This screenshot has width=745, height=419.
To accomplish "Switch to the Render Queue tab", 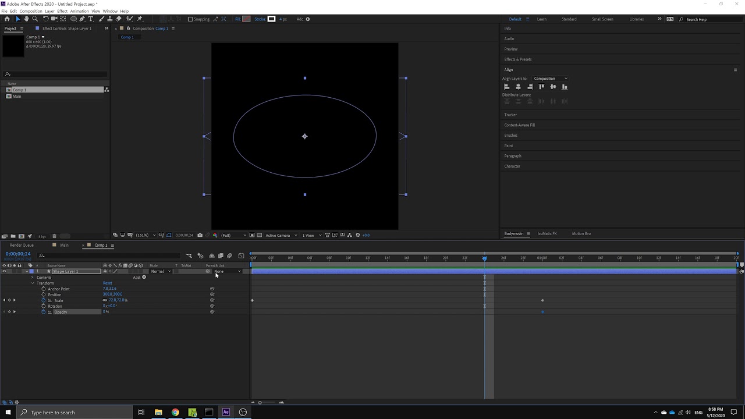I will point(22,245).
